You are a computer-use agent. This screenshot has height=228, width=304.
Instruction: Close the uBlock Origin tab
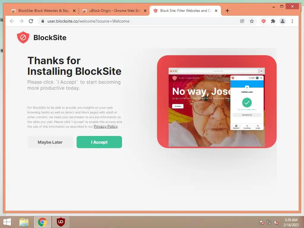145,11
